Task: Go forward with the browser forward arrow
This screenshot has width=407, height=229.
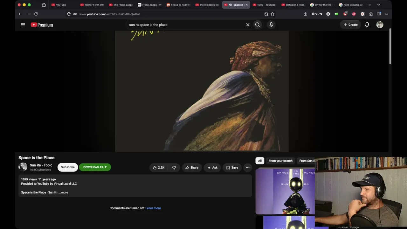Action: (28, 14)
